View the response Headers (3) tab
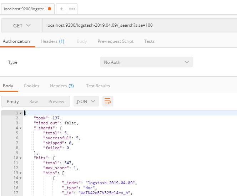 click(62, 86)
